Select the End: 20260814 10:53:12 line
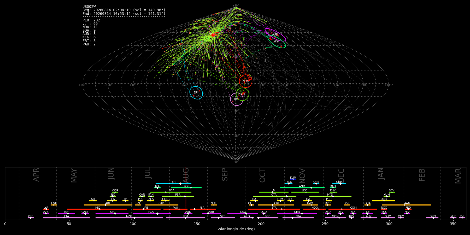The image size is (470, 235). pos(124,14)
